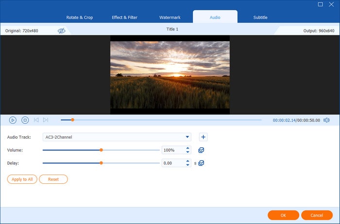Go to the Subtitle tab

tap(260, 17)
